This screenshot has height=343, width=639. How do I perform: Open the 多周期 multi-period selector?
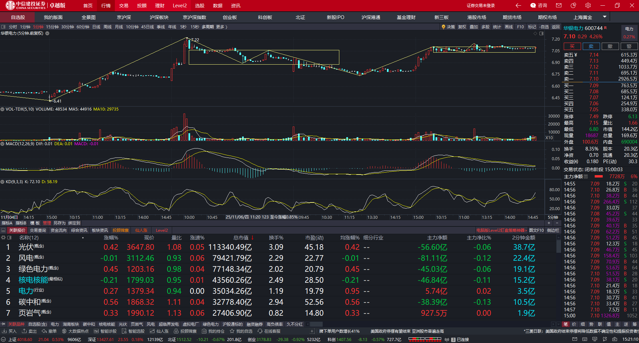pyautogui.click(x=208, y=27)
